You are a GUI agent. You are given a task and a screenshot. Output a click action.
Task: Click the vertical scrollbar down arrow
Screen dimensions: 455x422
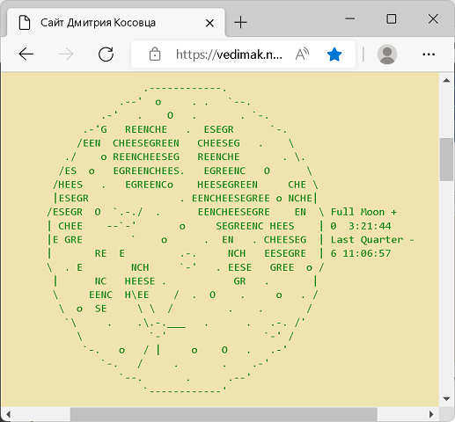tap(446, 399)
